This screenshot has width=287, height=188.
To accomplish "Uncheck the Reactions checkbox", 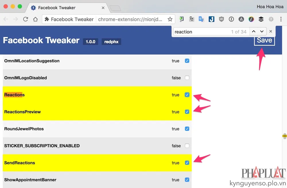I will coord(187,95).
